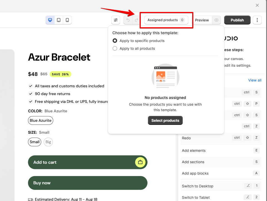Choose the Big size option

click(x=48, y=142)
